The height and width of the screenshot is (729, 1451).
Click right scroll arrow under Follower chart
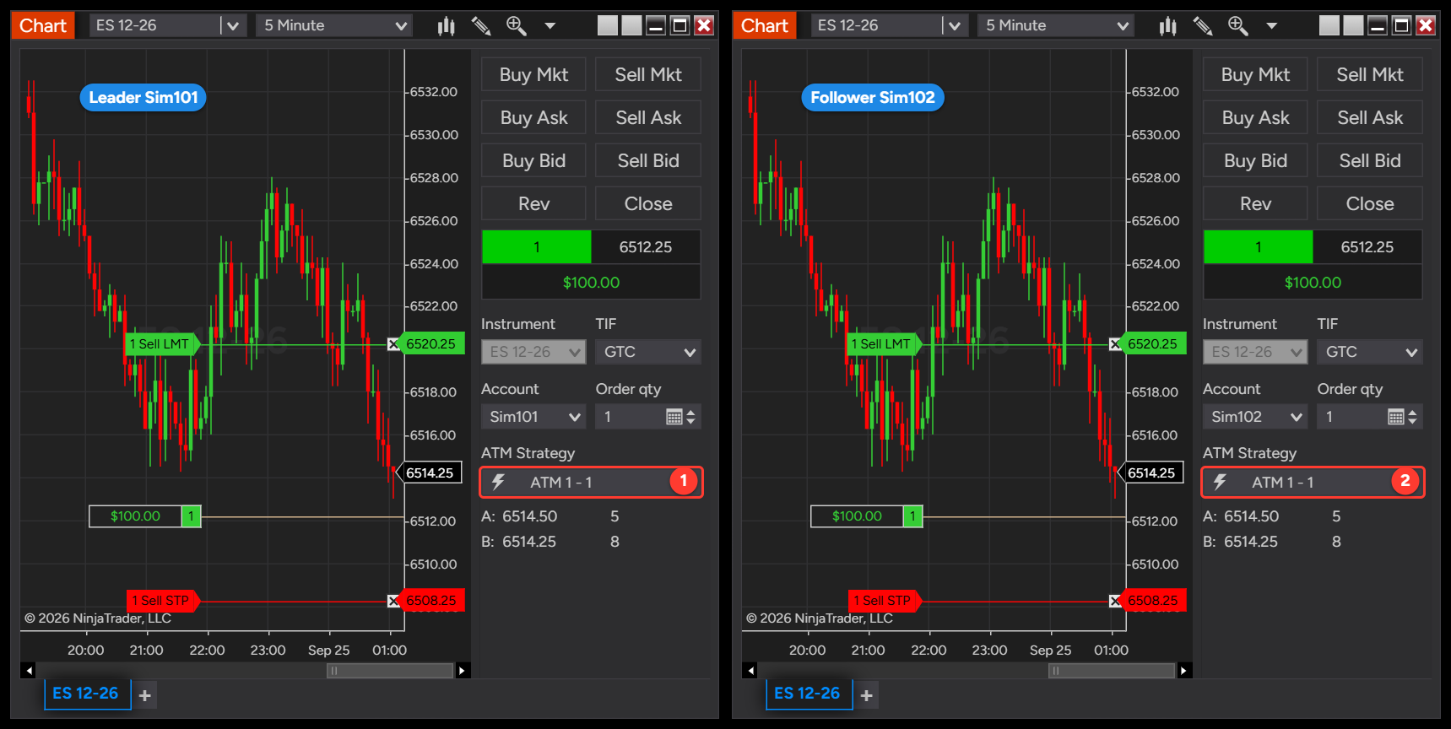(x=1183, y=671)
